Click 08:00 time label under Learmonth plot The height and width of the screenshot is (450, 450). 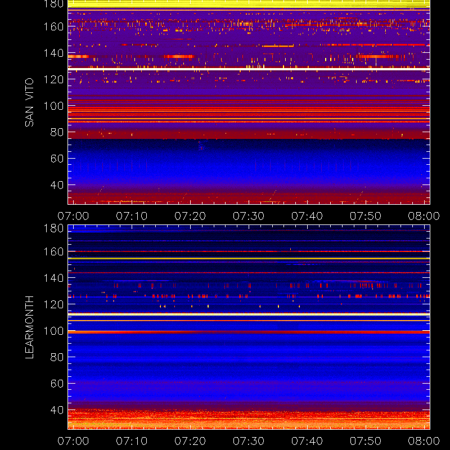point(424,441)
